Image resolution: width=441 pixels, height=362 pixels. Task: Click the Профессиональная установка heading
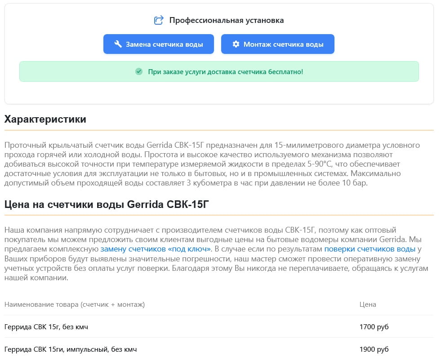point(227,20)
